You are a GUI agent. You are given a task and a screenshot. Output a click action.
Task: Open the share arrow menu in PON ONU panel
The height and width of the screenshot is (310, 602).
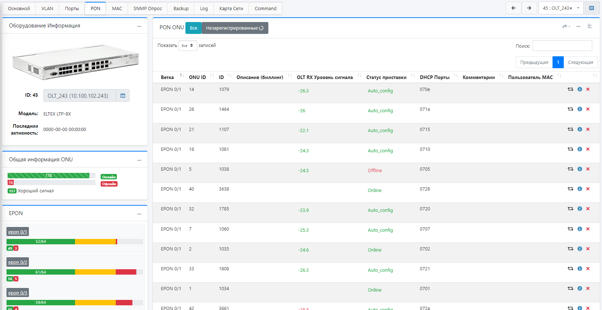(x=566, y=26)
